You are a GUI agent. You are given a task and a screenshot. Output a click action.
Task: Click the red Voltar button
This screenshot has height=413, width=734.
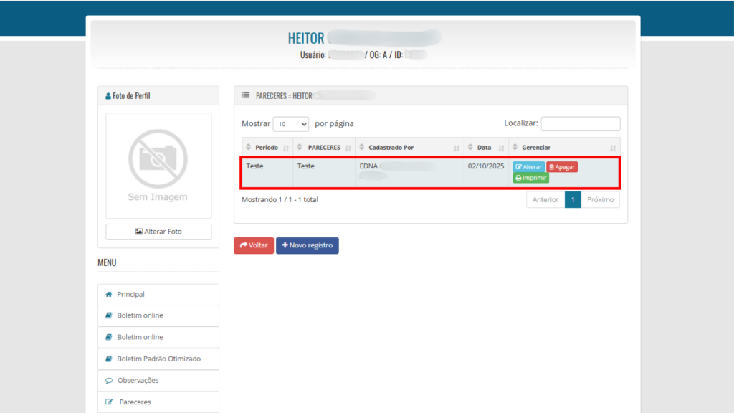click(x=254, y=245)
